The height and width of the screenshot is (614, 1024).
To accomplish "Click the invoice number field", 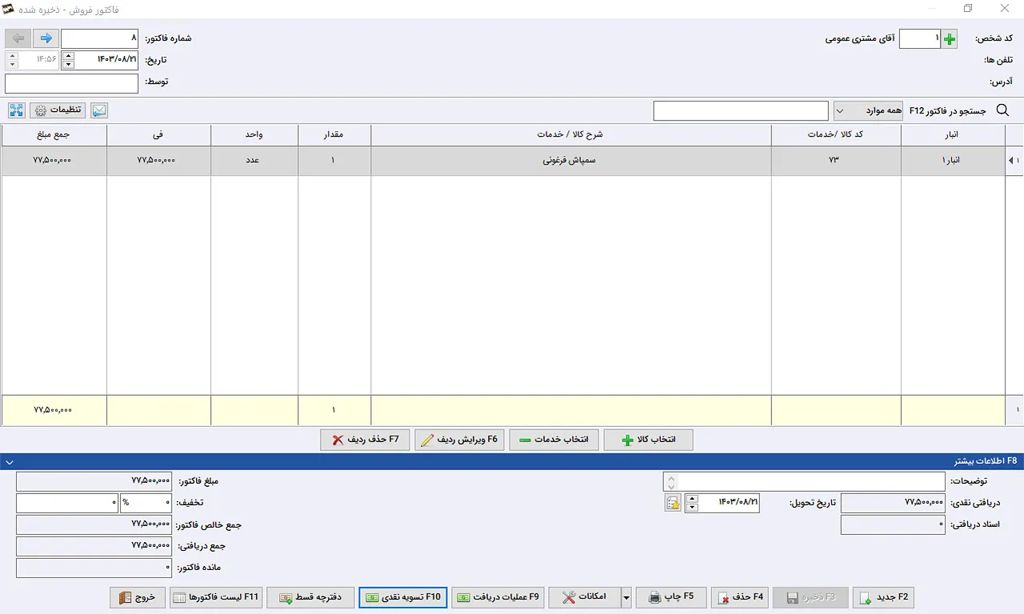I will click(100, 38).
